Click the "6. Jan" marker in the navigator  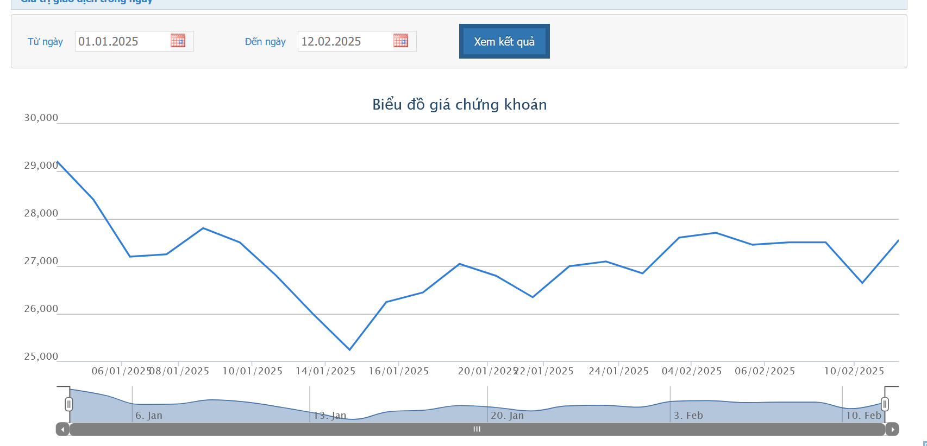coord(148,416)
